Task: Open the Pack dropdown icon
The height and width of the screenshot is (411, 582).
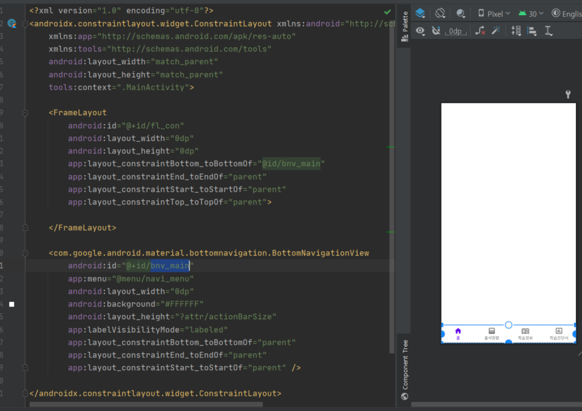Action: (x=516, y=31)
